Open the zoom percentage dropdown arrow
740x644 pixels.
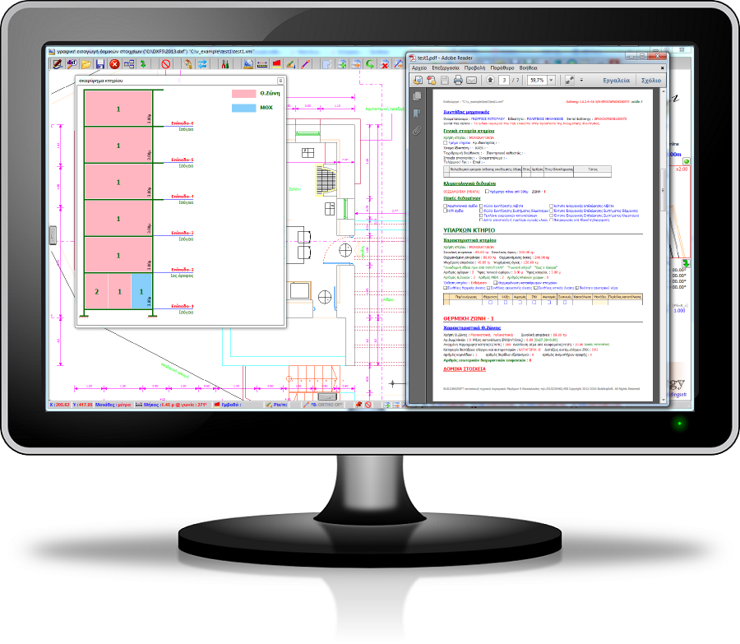click(x=551, y=81)
